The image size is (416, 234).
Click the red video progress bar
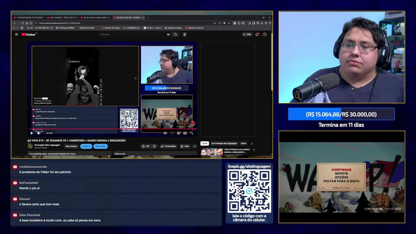point(112,129)
